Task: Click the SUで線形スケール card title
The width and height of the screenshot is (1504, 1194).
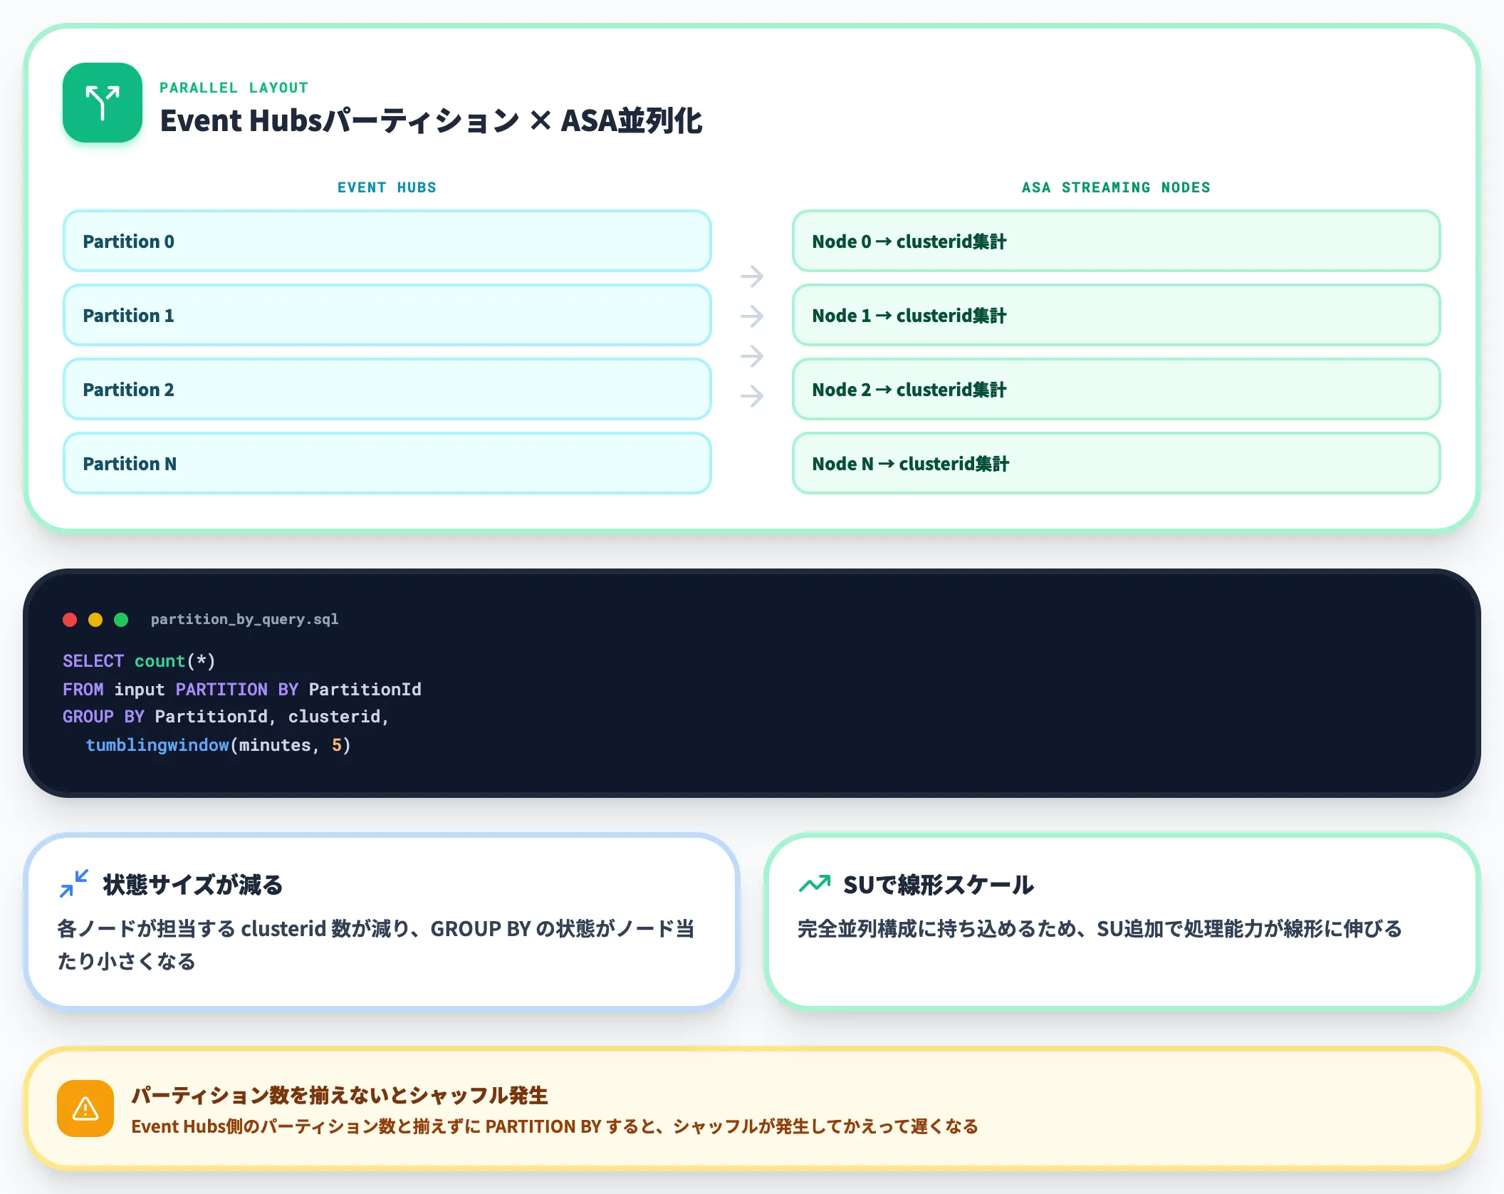Action: coord(939,884)
